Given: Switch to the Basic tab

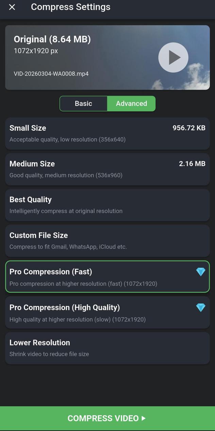Looking at the screenshot, I should 83,104.
